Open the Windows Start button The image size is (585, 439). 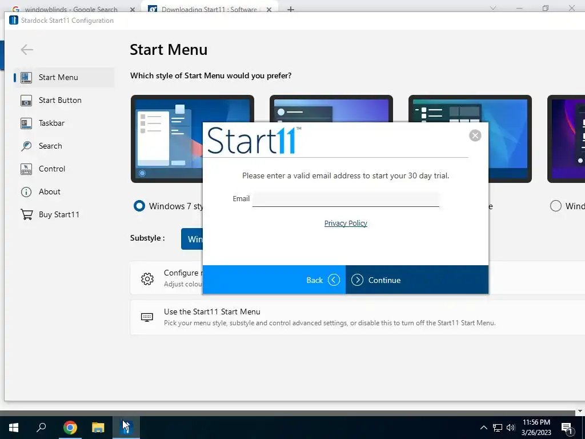[14, 428]
